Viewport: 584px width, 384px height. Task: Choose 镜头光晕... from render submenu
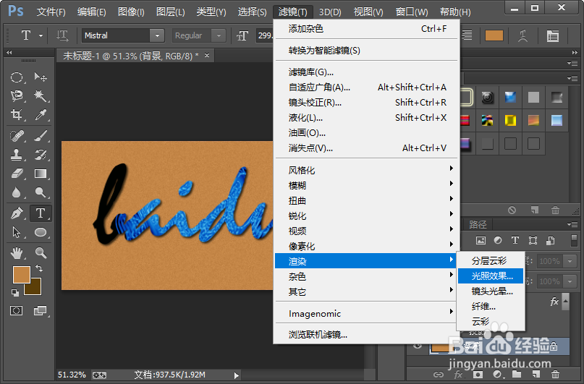coord(491,291)
